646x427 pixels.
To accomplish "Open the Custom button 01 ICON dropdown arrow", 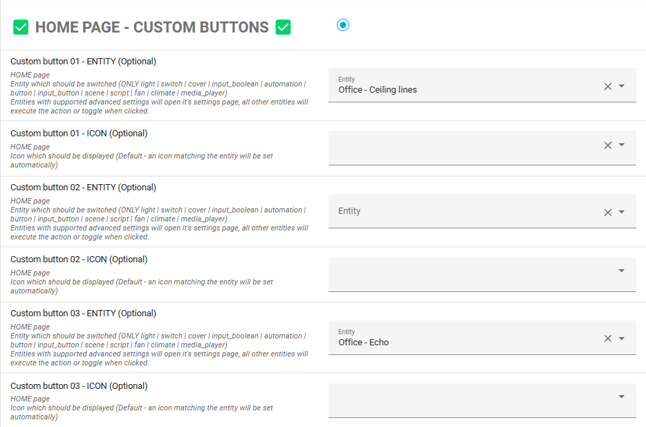I will click(622, 145).
